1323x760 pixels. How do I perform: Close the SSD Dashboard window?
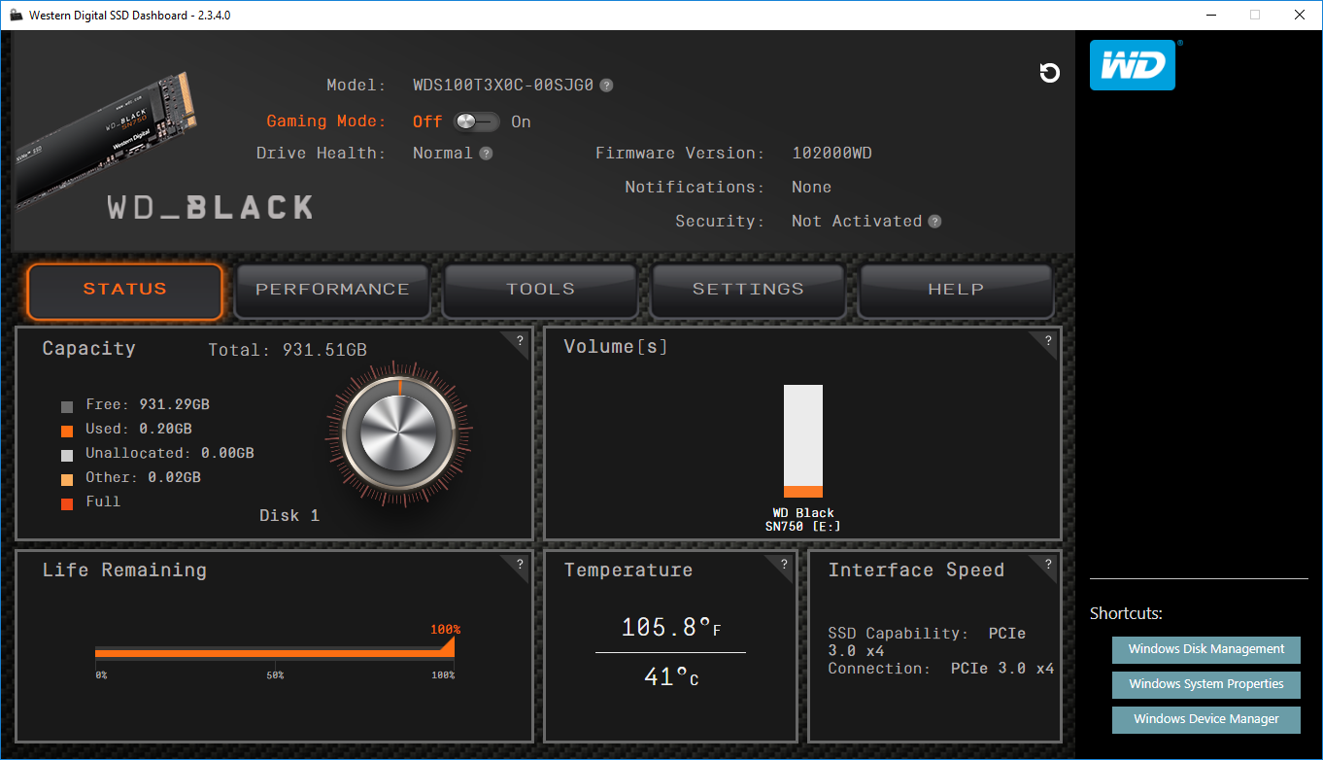click(1300, 15)
